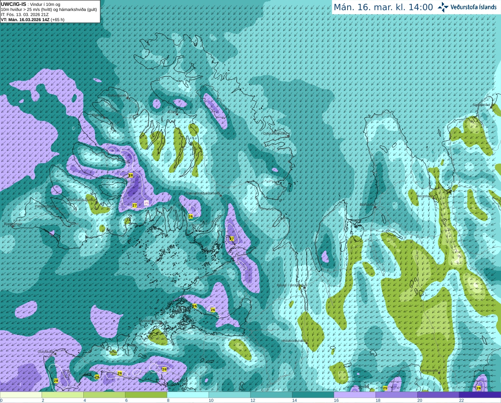Click the white gust marker 25

[x=146, y=203]
